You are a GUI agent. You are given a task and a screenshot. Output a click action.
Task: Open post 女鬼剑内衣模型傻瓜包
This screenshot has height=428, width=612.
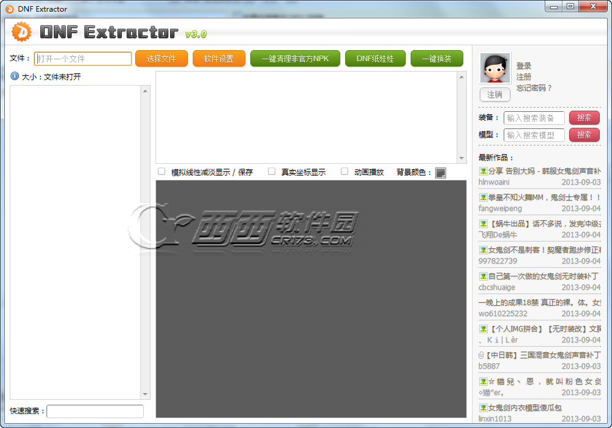tap(525, 408)
